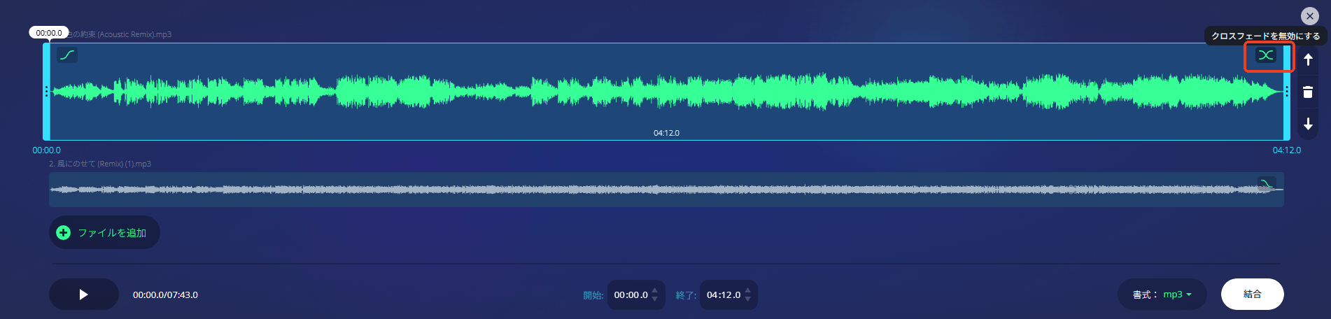Image resolution: width=1331 pixels, height=319 pixels.
Task: Click the right trim handle of the first track
Action: (x=1287, y=92)
